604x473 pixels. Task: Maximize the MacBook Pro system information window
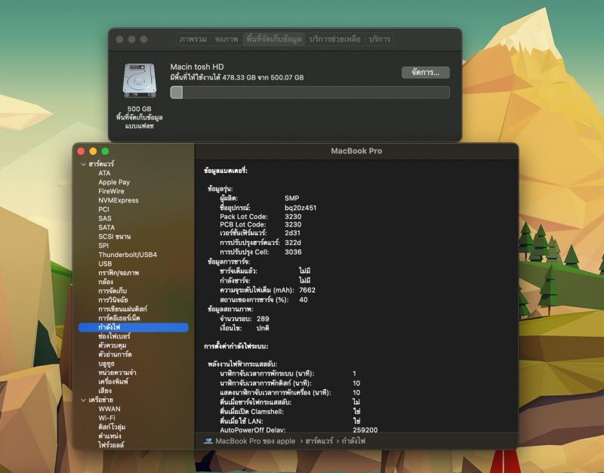tap(105, 152)
